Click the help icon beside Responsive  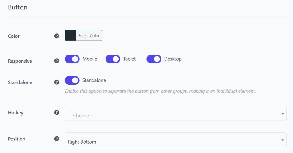(57, 61)
